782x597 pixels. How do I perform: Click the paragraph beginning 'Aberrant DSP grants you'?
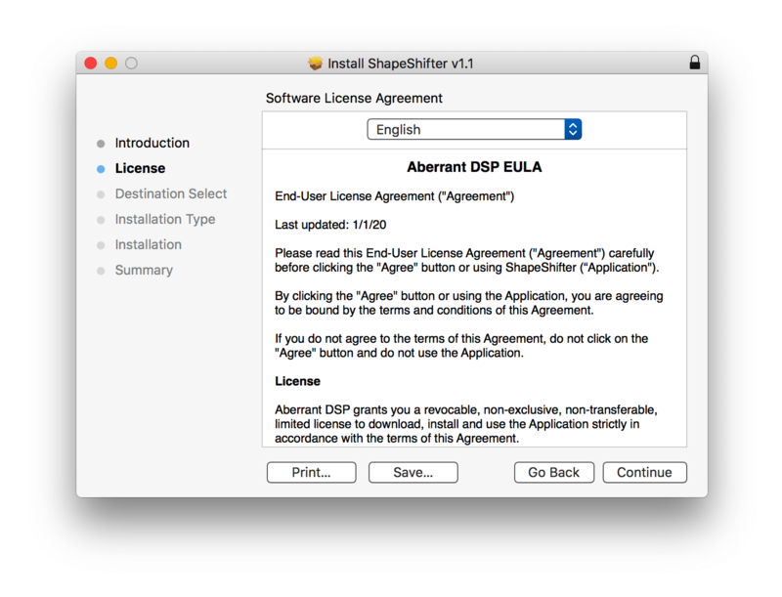(466, 424)
